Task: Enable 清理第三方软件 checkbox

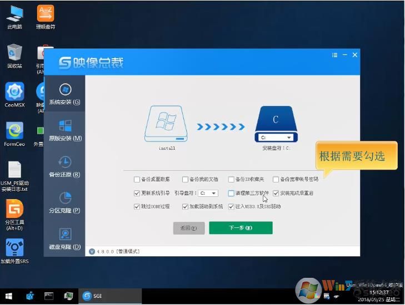Action: click(231, 193)
